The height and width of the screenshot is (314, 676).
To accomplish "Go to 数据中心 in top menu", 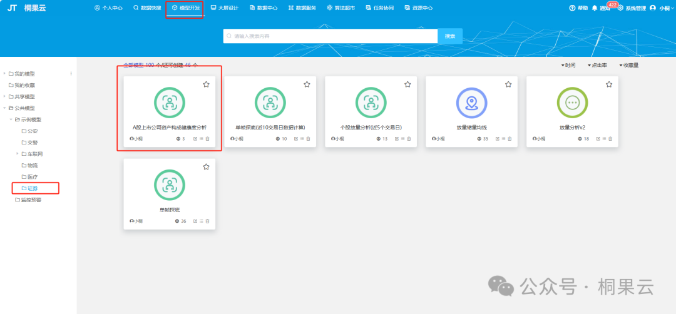I will 263,8.
